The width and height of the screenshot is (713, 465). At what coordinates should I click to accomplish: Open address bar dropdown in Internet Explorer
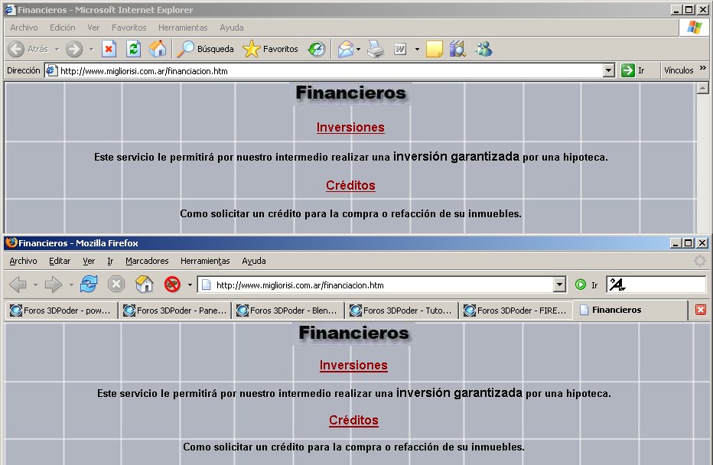click(609, 70)
